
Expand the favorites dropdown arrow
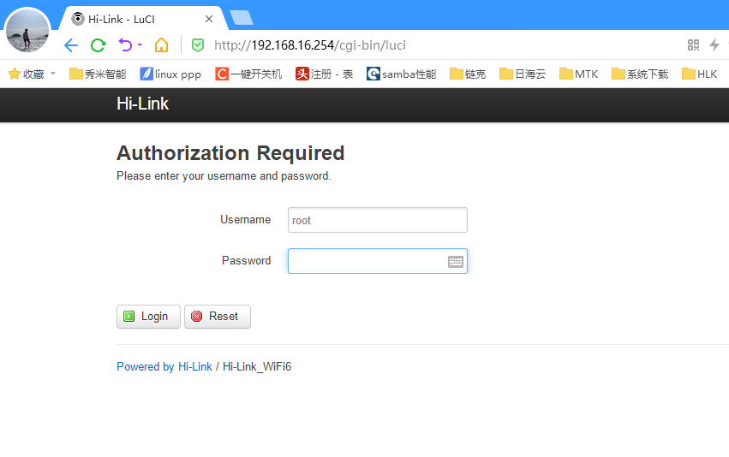click(53, 74)
